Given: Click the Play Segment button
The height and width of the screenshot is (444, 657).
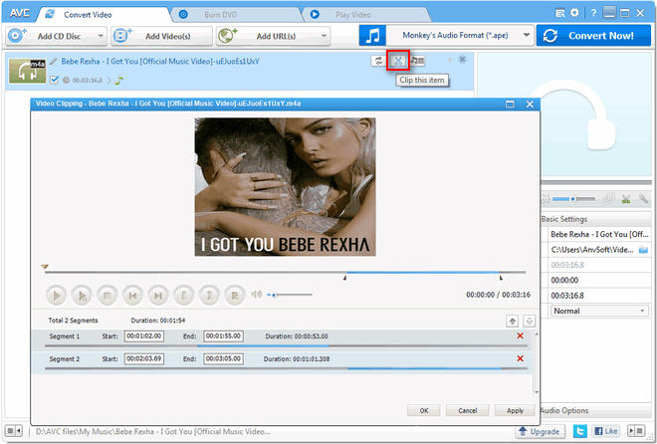Looking at the screenshot, I should (82, 296).
